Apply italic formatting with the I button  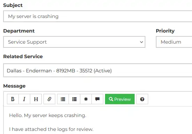pos(24,99)
